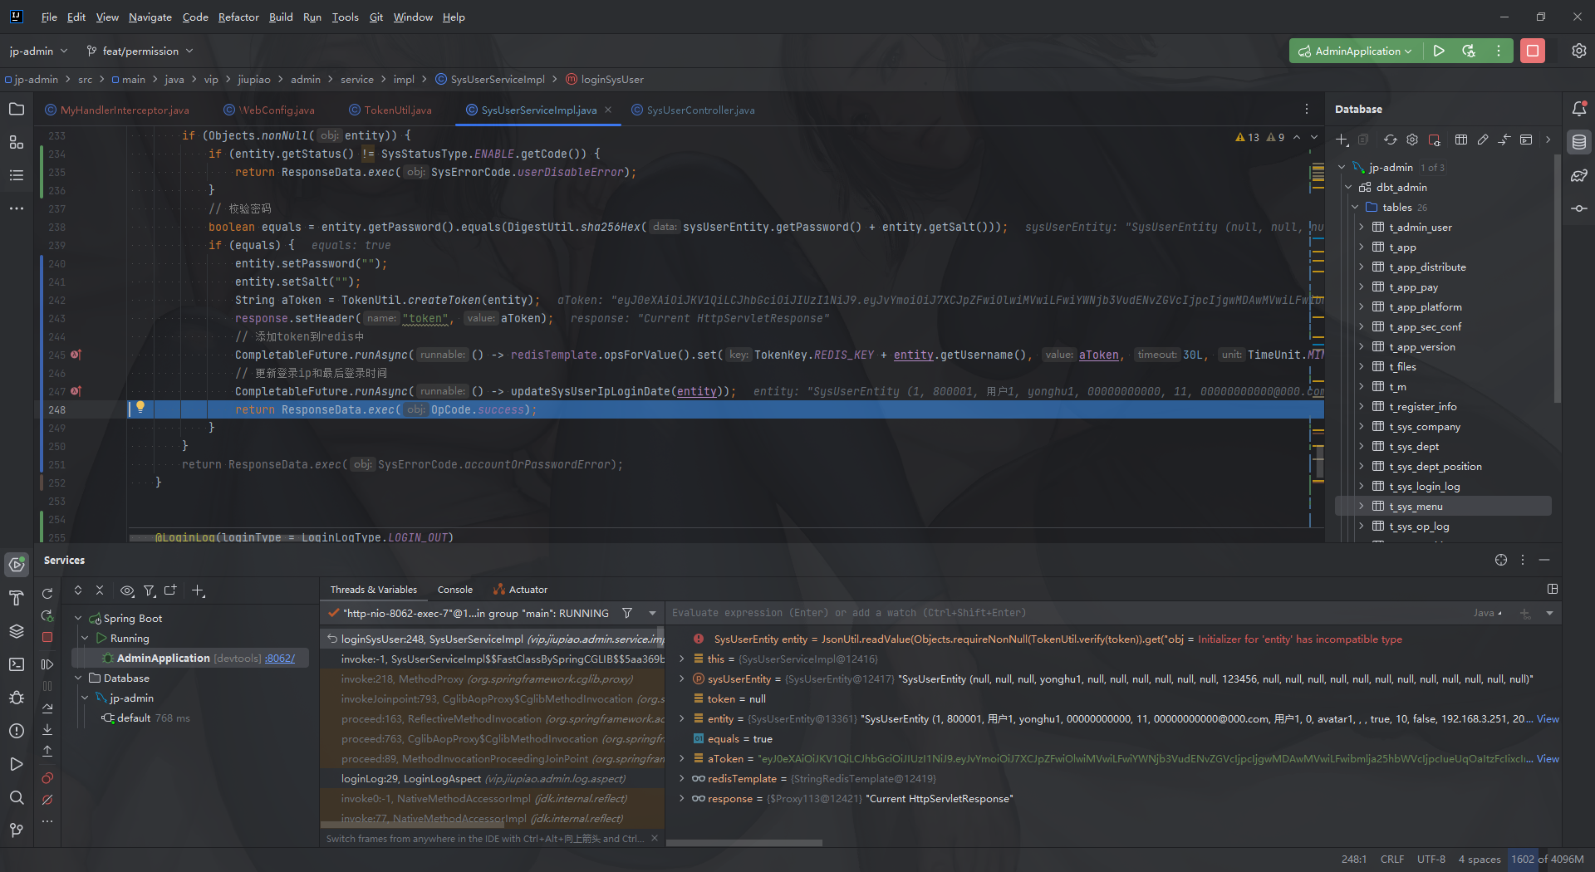Close the SysUserServiceImpl.java tab
The width and height of the screenshot is (1595, 872).
tap(608, 110)
